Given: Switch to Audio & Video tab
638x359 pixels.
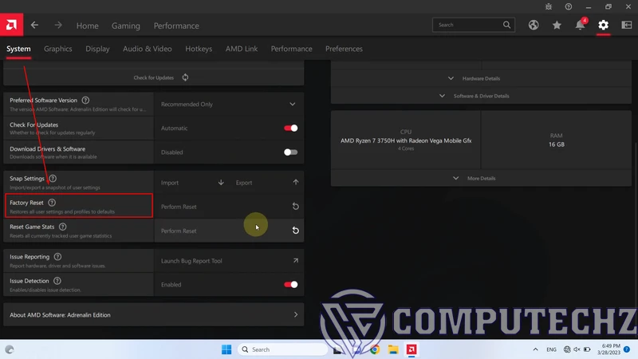Looking at the screenshot, I should click(x=148, y=49).
